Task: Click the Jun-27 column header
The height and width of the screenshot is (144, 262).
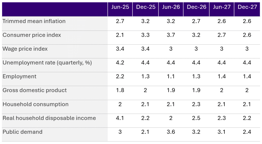Action: (x=222, y=7)
